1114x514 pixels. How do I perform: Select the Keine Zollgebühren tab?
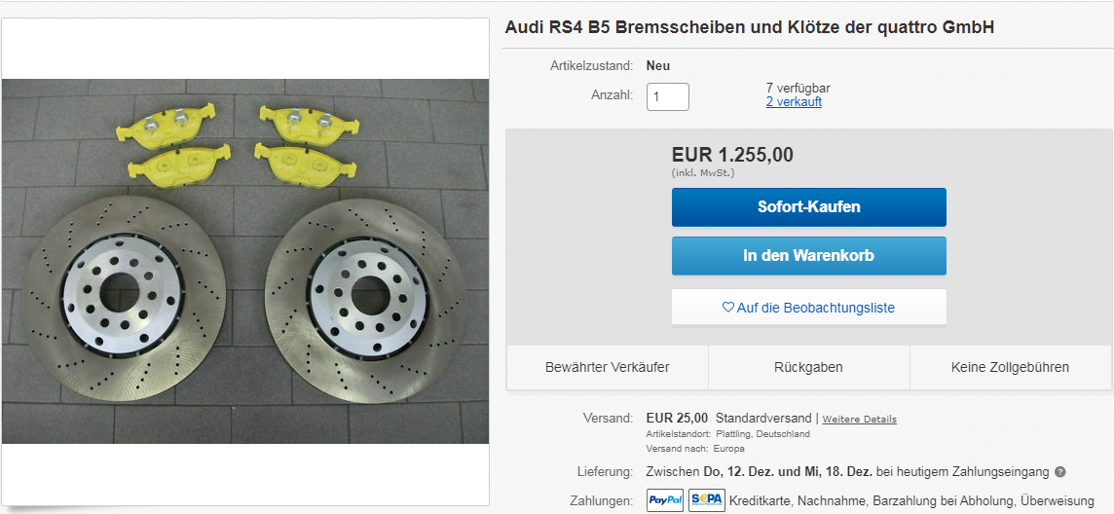(1010, 367)
